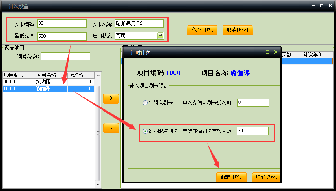Click the 项目名称 column header
This screenshot has width=336, height=191.
[52, 75]
